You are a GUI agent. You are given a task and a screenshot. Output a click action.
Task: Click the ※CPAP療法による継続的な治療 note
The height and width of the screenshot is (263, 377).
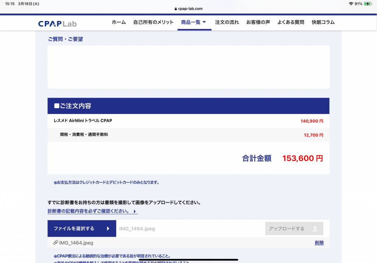(112, 256)
